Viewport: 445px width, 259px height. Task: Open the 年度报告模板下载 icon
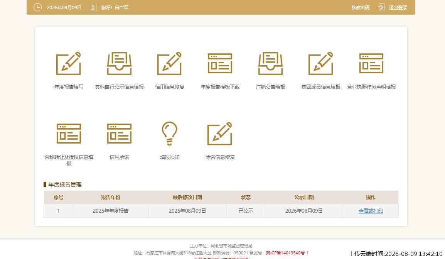220,64
